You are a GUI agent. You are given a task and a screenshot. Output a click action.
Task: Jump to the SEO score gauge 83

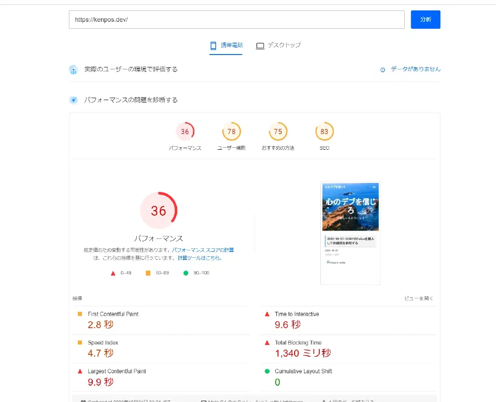[324, 131]
